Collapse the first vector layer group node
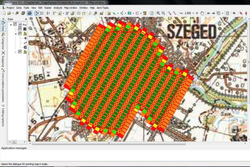This screenshot has width=250, height=167. (x=16, y=34)
